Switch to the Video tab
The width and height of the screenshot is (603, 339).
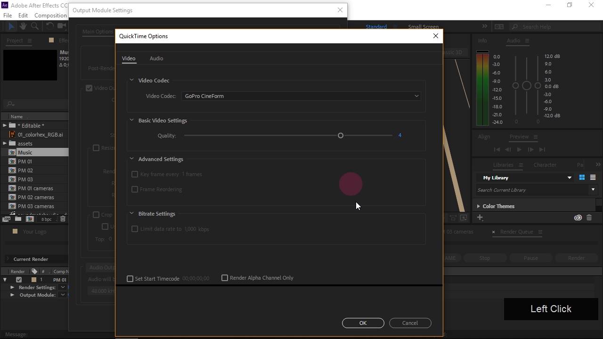[129, 58]
